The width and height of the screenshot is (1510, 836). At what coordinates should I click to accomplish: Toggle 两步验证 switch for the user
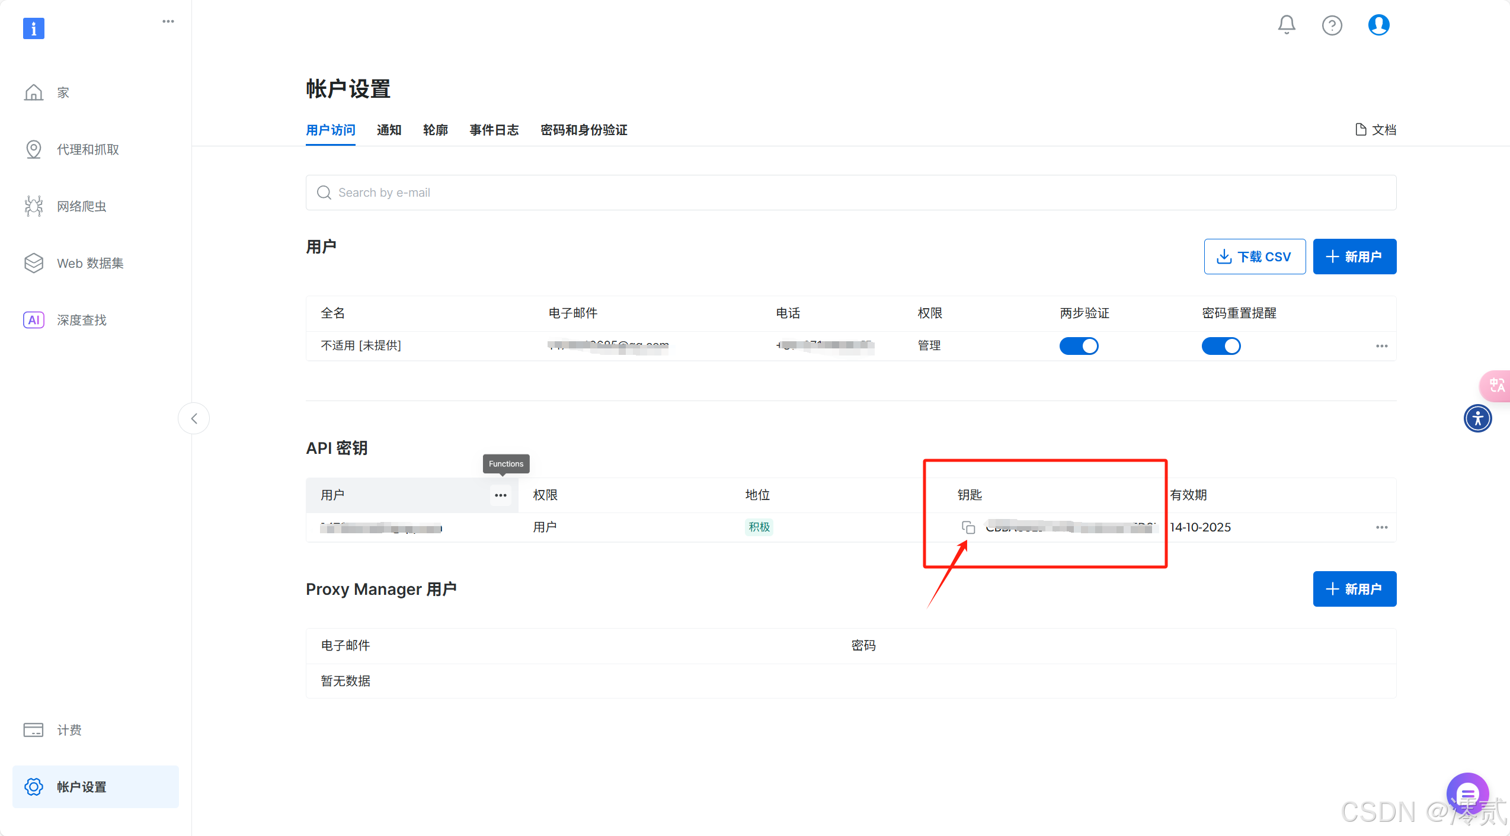(1079, 346)
